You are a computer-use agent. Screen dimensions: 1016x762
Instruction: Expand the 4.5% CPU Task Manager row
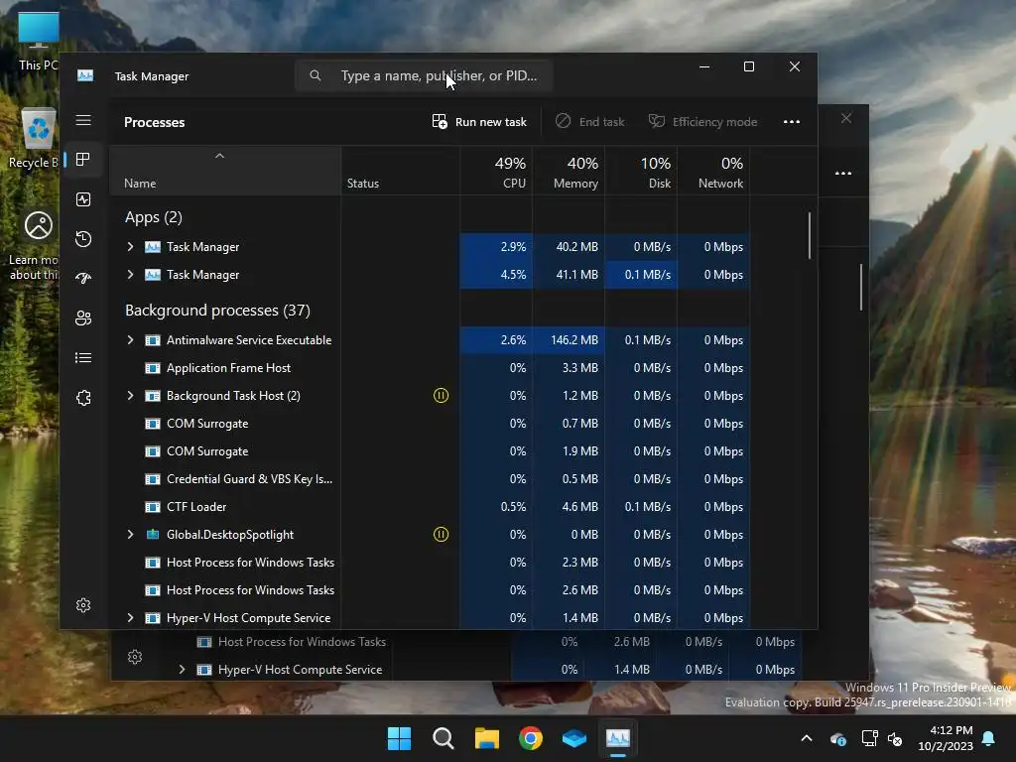coord(130,275)
